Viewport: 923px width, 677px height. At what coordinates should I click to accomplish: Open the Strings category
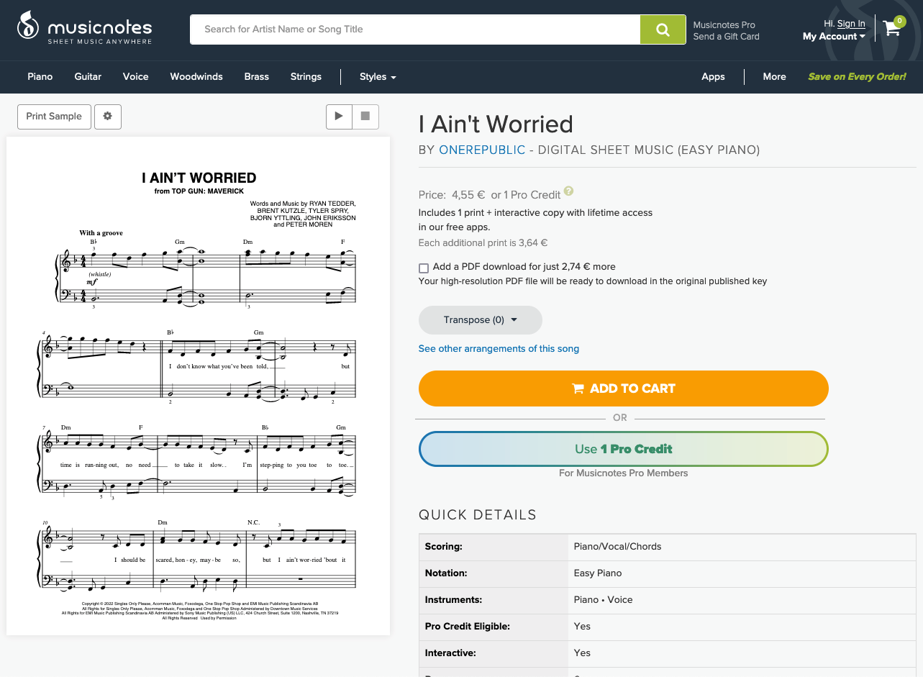click(306, 77)
